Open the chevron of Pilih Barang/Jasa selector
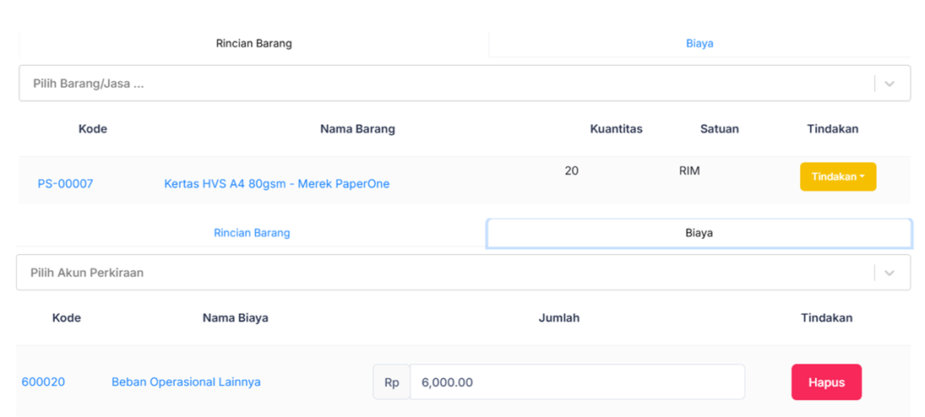925x417 pixels. [x=889, y=84]
